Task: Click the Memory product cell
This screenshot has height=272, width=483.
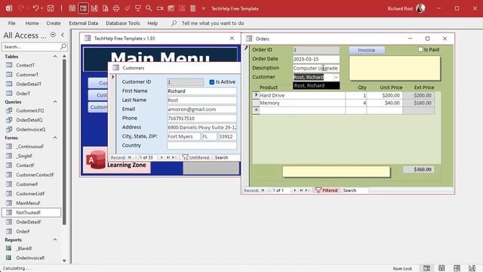Action: [x=302, y=103]
